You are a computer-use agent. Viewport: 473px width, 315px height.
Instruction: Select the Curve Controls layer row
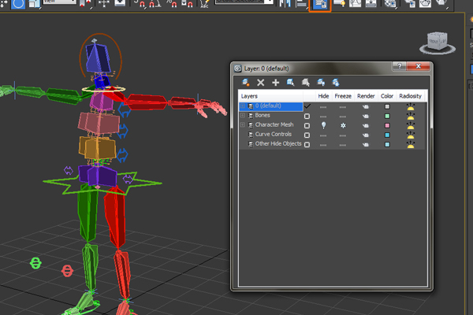point(332,135)
